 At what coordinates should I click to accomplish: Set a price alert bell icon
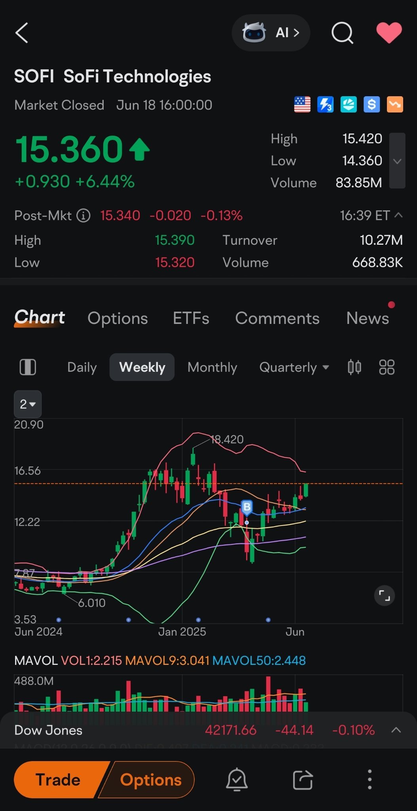[237, 779]
